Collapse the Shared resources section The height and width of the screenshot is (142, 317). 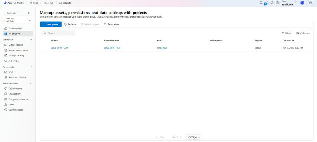[x=31, y=83]
